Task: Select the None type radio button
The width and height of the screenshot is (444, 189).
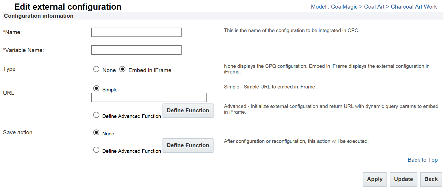Action: [x=96, y=69]
